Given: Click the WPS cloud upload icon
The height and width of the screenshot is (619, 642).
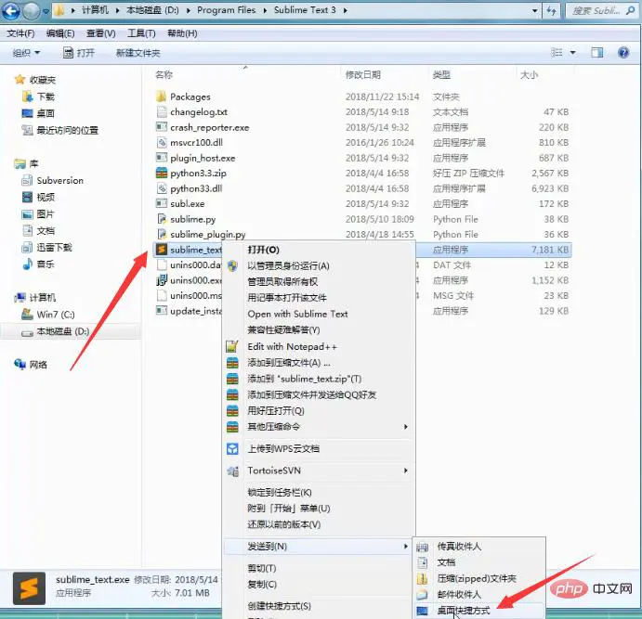Looking at the screenshot, I should 232,448.
